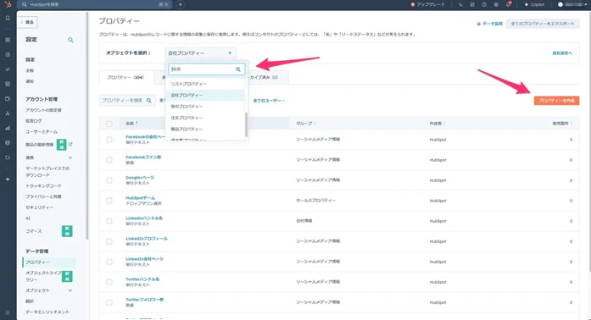This screenshot has width=591, height=320.
Task: Tick the select-all checkbox in table header
Action: [x=109, y=124]
